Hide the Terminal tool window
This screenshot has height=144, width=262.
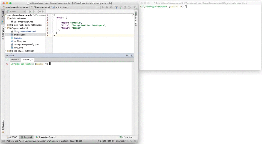[132, 55]
